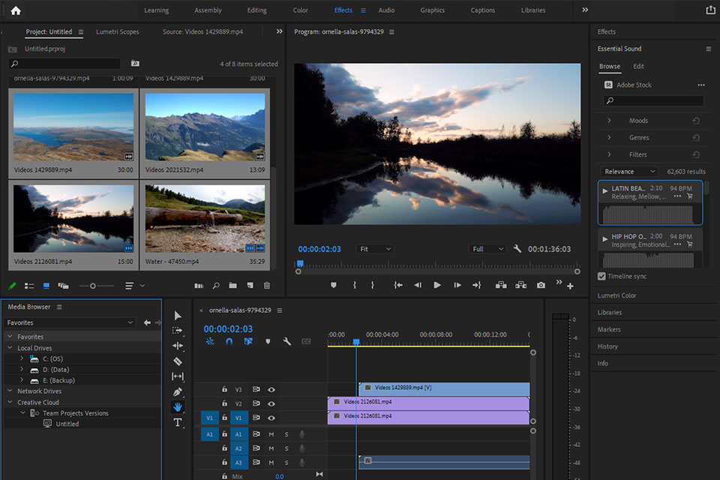Image resolution: width=720 pixels, height=480 pixels.
Task: Mute audio track A1
Action: pyautogui.click(x=271, y=434)
